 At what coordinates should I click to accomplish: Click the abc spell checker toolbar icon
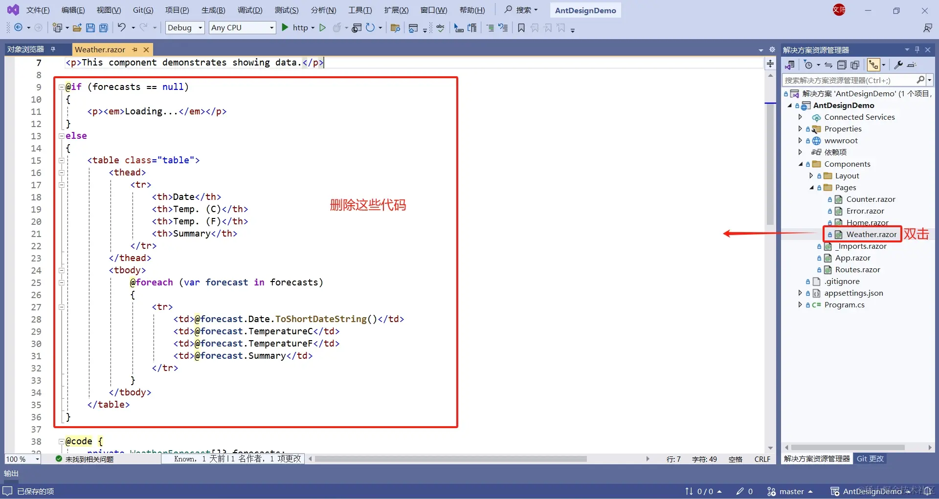[441, 28]
